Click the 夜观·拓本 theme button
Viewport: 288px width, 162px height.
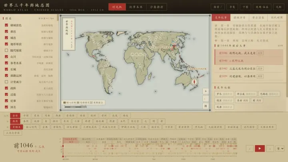262,7
